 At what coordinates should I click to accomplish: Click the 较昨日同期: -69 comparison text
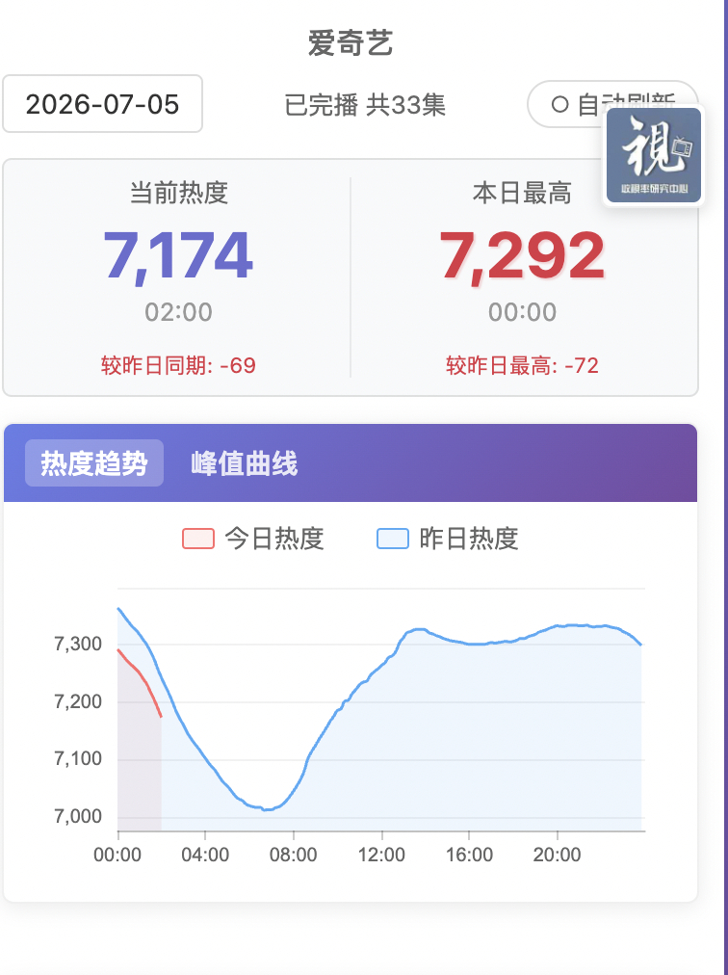click(x=178, y=365)
